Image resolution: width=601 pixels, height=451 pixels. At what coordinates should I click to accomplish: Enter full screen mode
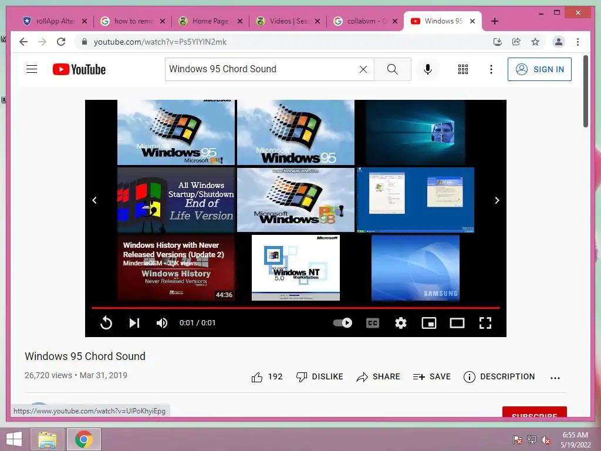tap(485, 323)
